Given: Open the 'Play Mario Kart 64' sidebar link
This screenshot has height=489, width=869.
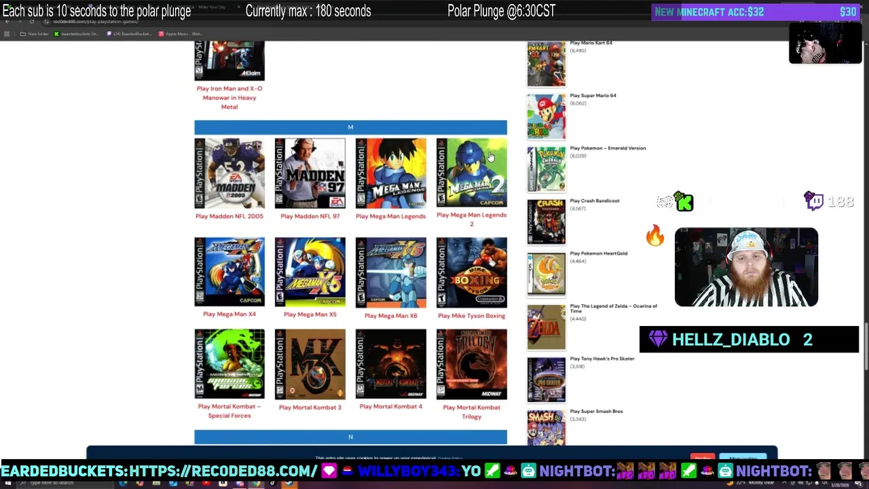Looking at the screenshot, I should click(591, 43).
